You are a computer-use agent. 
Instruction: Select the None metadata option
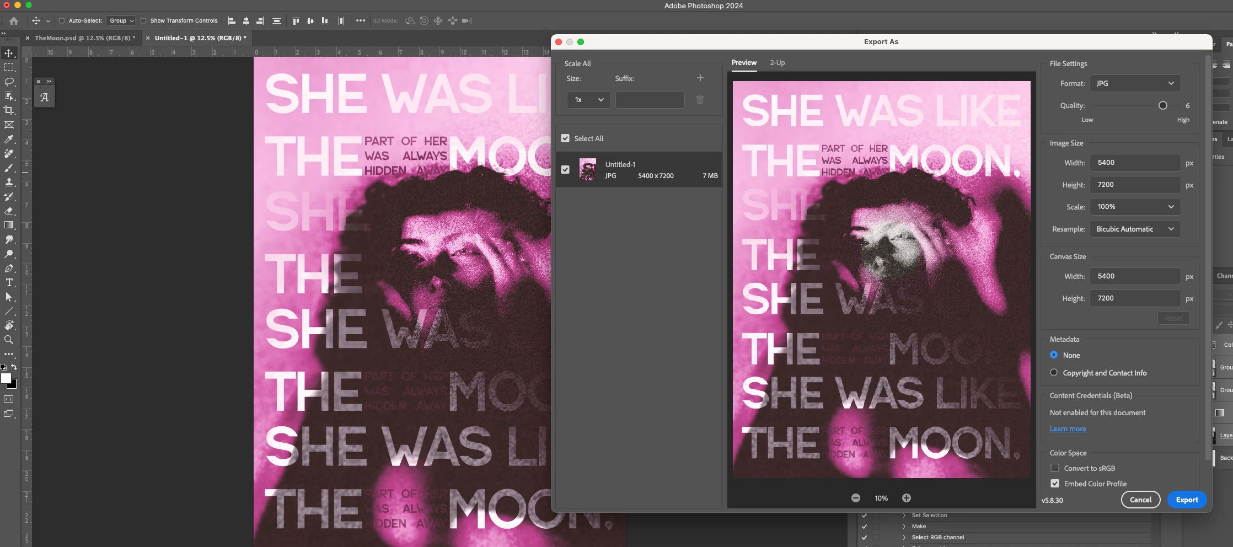[x=1054, y=355]
